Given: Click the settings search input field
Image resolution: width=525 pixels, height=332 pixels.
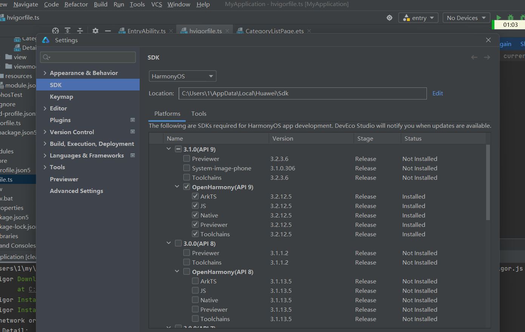Looking at the screenshot, I should 88,57.
